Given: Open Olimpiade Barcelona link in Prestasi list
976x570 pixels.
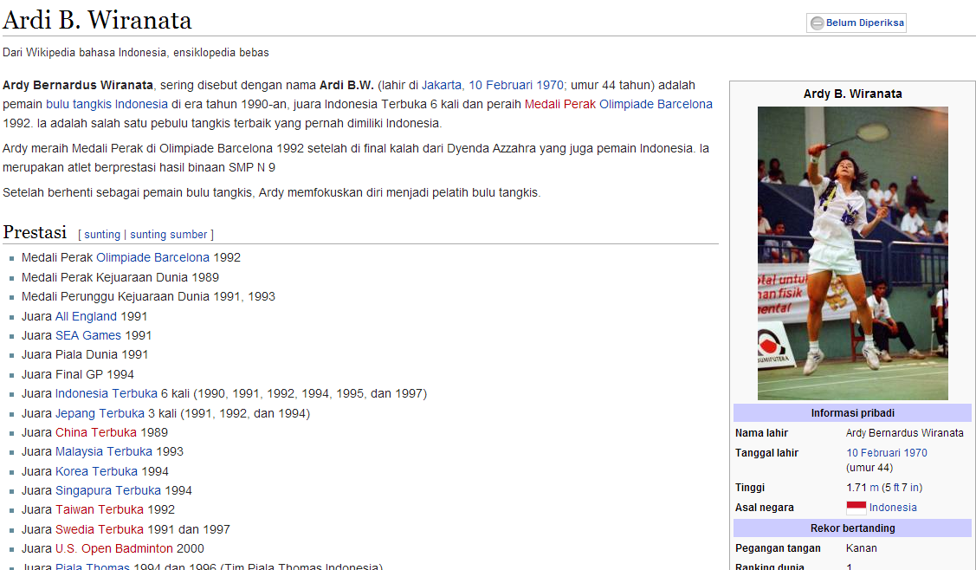Looking at the screenshot, I should (x=152, y=257).
